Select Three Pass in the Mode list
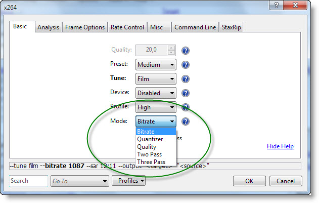The width and height of the screenshot is (319, 203). coord(156,162)
